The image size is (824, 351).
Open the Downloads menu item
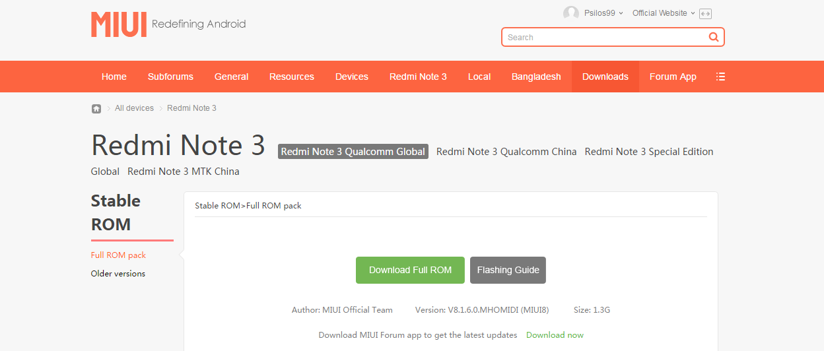click(x=605, y=77)
